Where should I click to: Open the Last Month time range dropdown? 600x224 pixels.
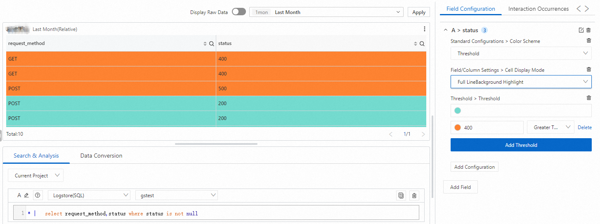coord(326,12)
